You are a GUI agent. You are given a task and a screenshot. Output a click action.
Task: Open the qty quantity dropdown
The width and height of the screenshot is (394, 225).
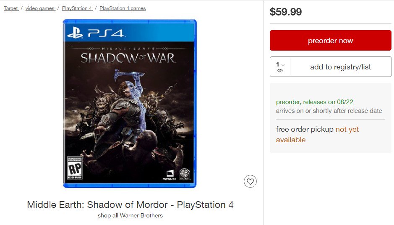click(280, 67)
